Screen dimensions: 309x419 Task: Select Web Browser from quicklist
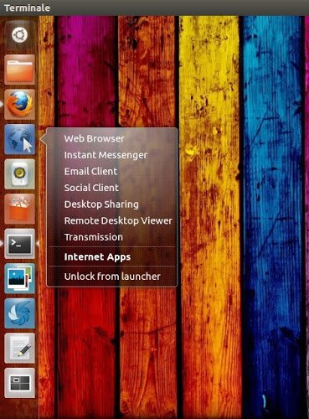94,138
